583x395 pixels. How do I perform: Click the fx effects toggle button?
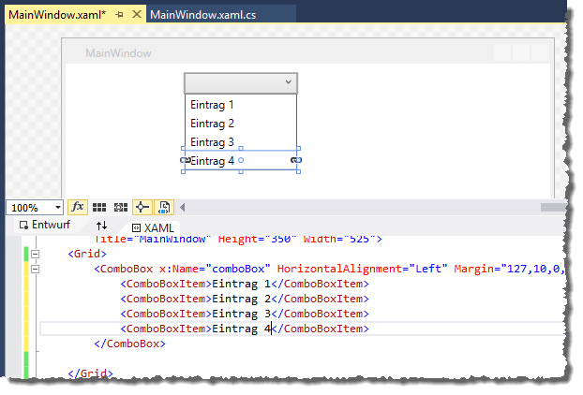[78, 207]
